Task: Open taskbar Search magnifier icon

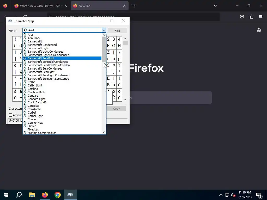Action: coord(19,195)
